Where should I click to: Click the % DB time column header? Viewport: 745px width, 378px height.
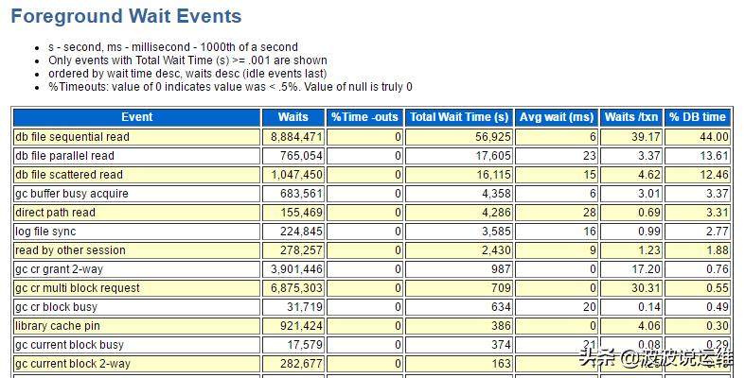coord(698,117)
